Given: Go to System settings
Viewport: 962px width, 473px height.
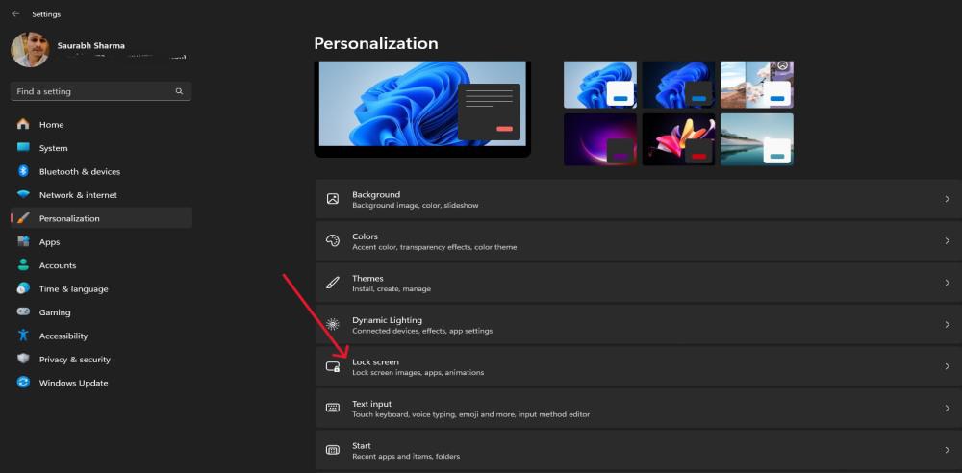Looking at the screenshot, I should pyautogui.click(x=101, y=148).
